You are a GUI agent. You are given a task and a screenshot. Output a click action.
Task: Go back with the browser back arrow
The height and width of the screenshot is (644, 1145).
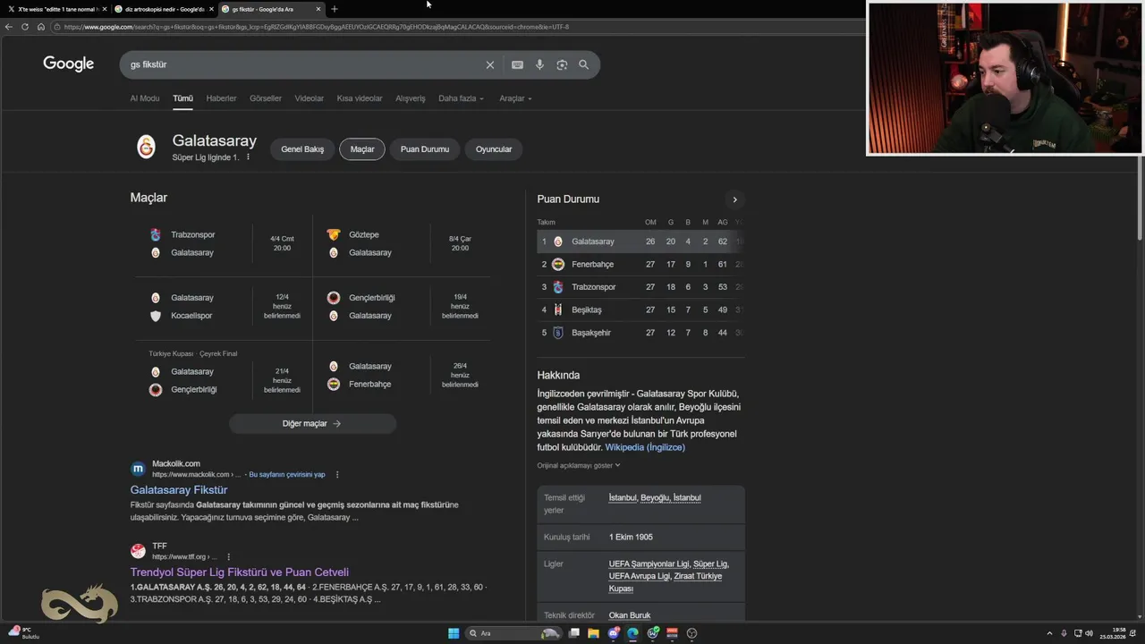click(9, 27)
